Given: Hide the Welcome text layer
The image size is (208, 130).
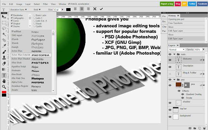Looking at the screenshot, I should click(170, 60).
